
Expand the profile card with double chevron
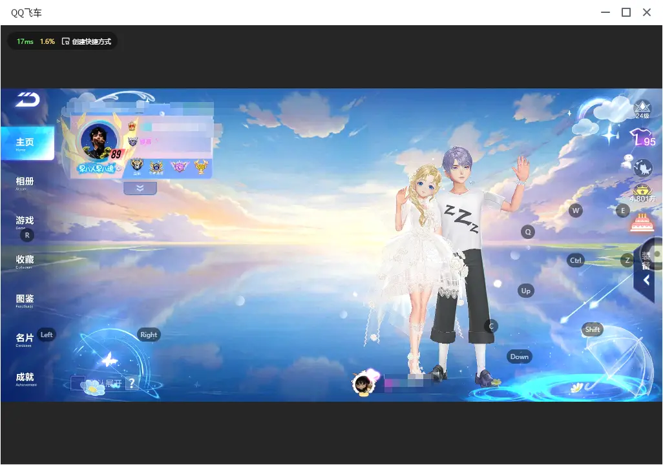pos(140,188)
